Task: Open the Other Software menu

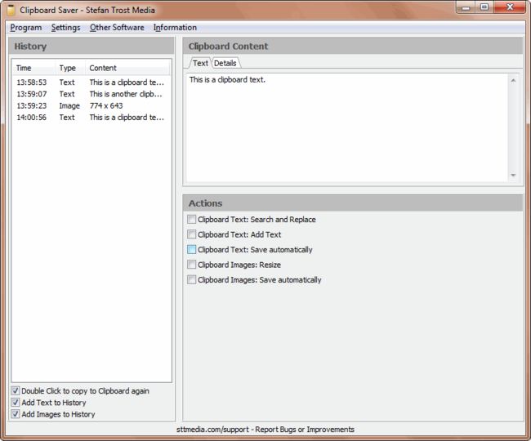Action: pyautogui.click(x=116, y=28)
